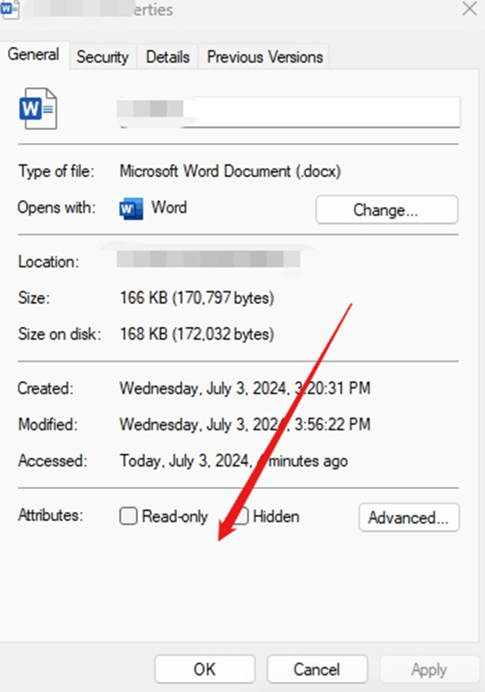Viewport: 485px width, 692px height.
Task: Click the '166 KB (170,797 bytes)' size value
Action: pos(197,297)
